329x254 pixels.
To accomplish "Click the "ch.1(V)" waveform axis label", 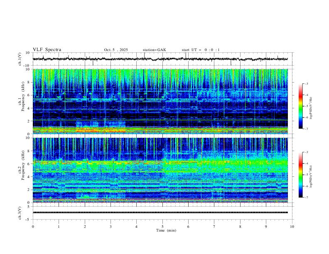I will [20, 59].
